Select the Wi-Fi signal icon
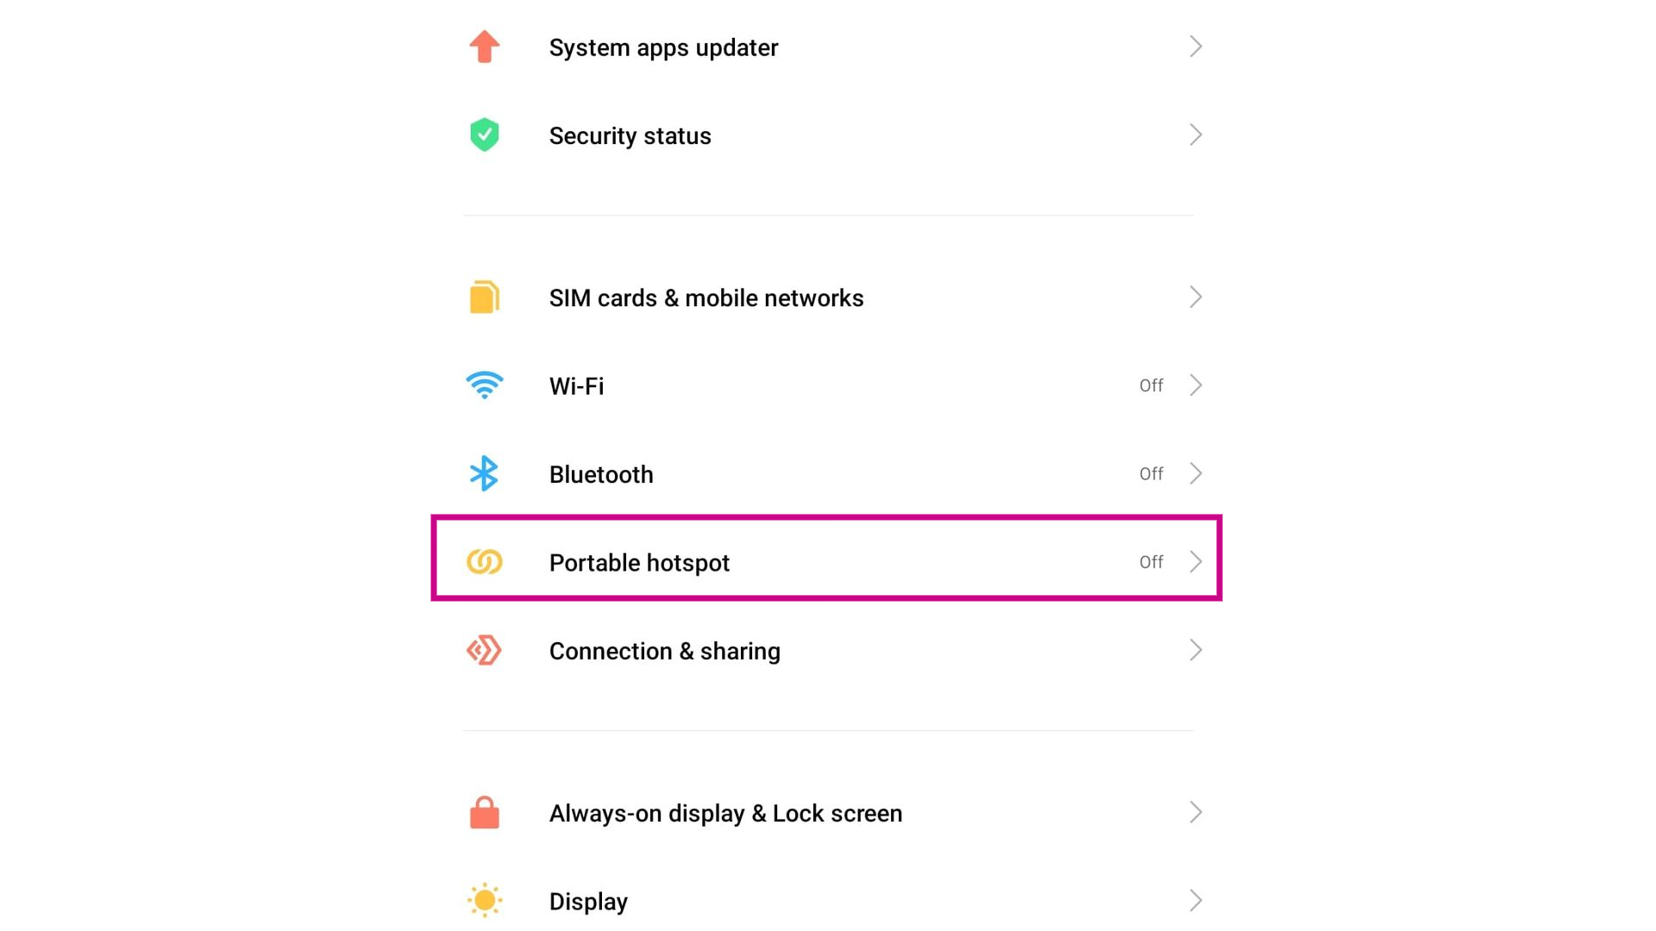The width and height of the screenshot is (1656, 931). (484, 386)
